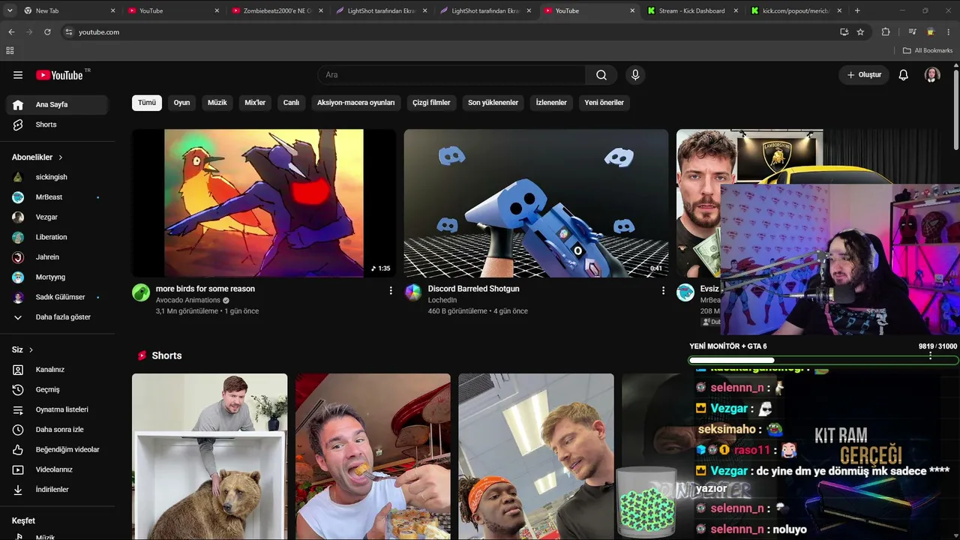Expand Daha fazla göster subscriptions list
Image resolution: width=960 pixels, height=540 pixels.
click(x=56, y=317)
